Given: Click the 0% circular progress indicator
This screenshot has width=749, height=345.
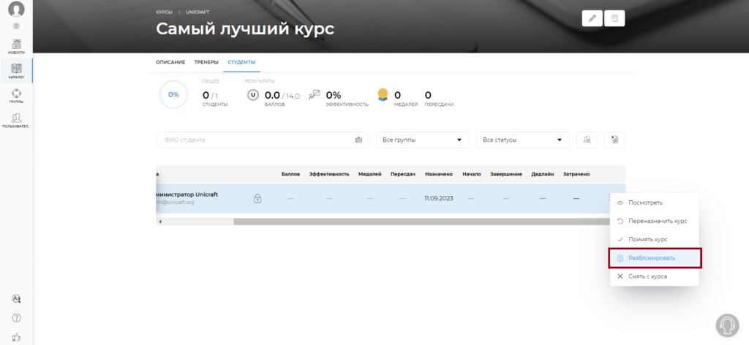Looking at the screenshot, I should [173, 94].
